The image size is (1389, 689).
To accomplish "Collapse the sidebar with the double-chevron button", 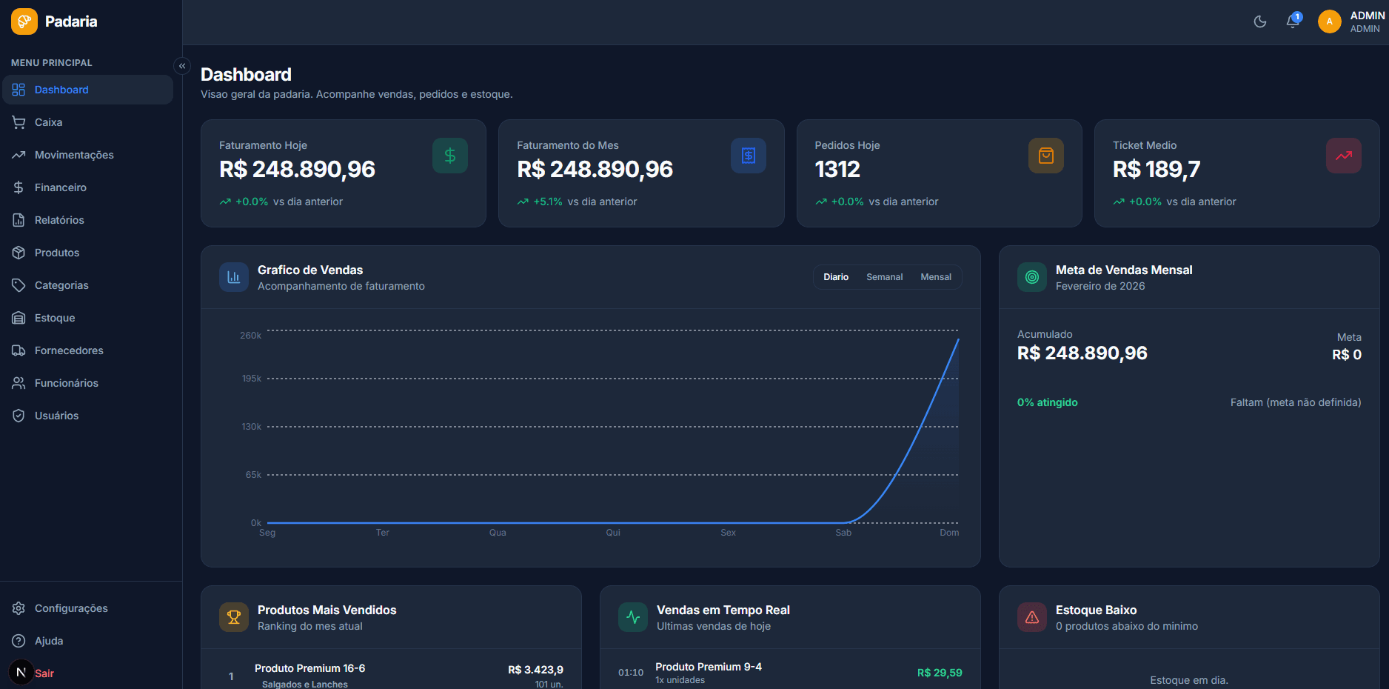I will [182, 66].
